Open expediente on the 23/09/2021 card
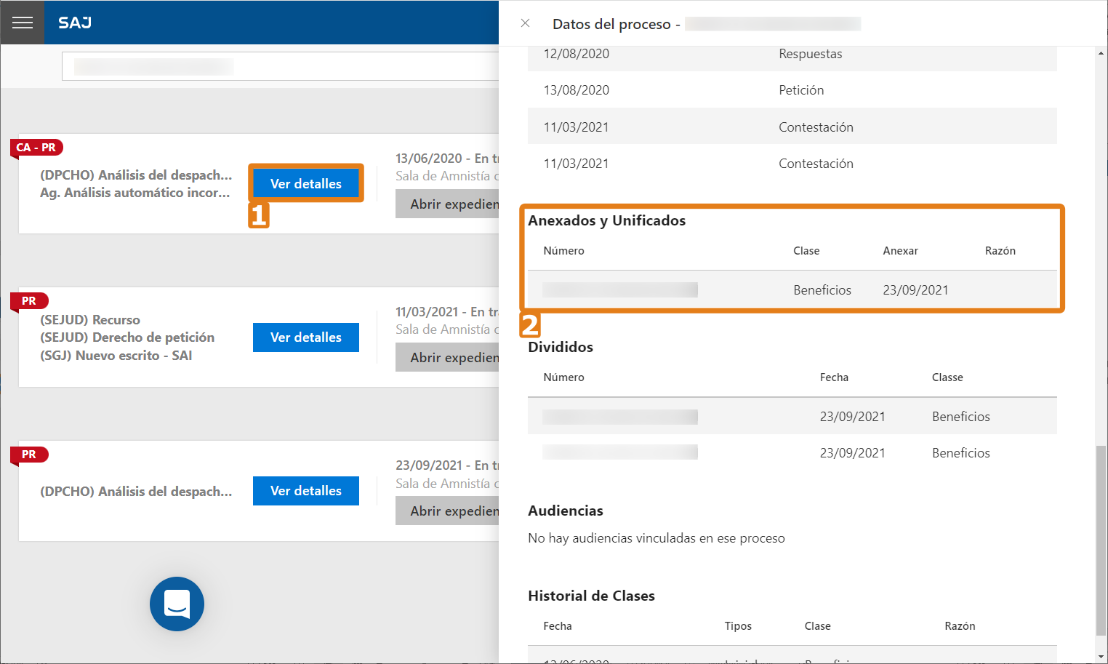This screenshot has height=664, width=1108. pos(447,511)
